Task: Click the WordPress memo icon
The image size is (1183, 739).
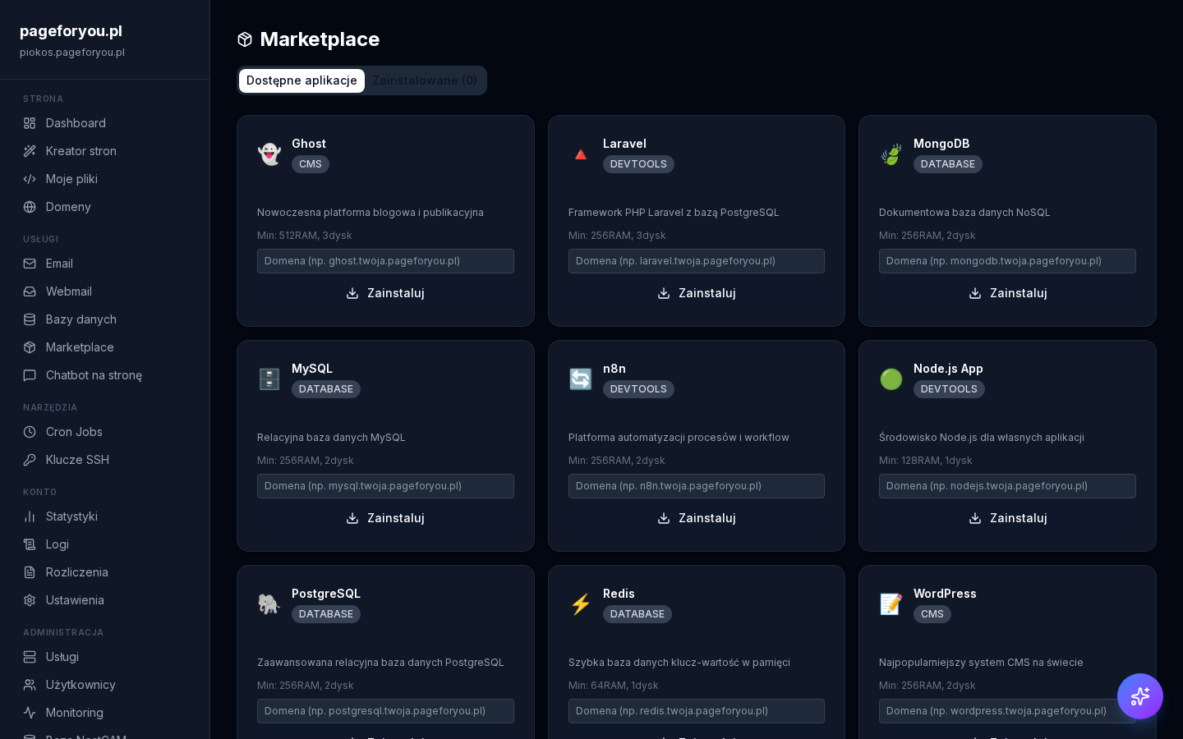Action: (x=891, y=604)
